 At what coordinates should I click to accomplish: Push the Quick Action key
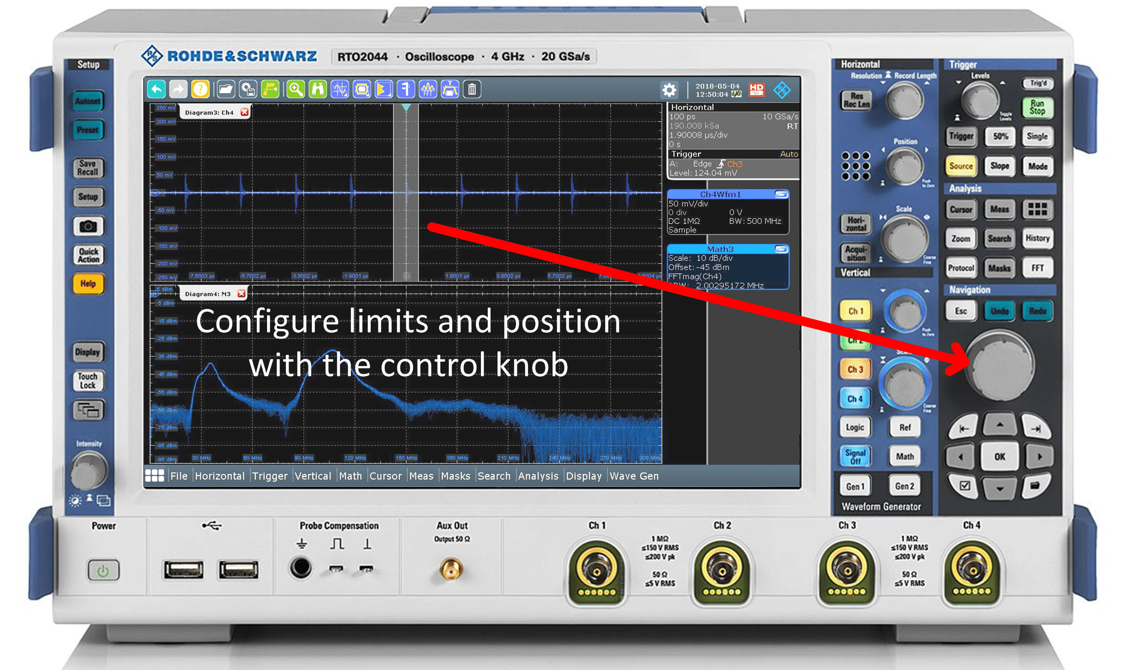tap(88, 255)
